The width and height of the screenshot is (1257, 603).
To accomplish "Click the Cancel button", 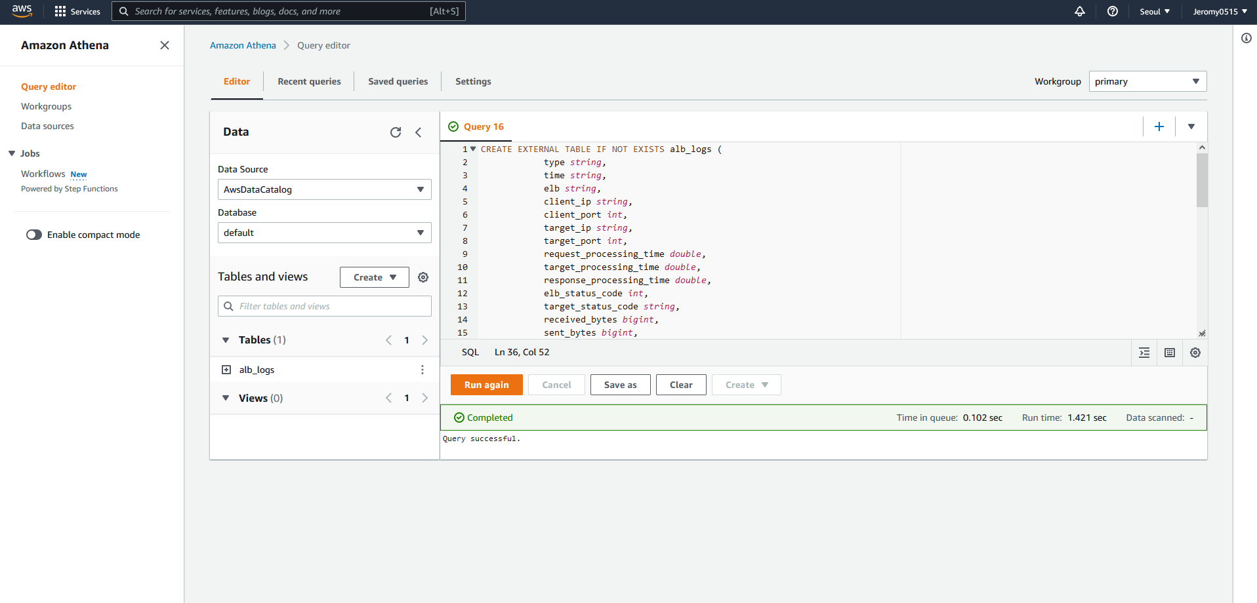I will 556,385.
